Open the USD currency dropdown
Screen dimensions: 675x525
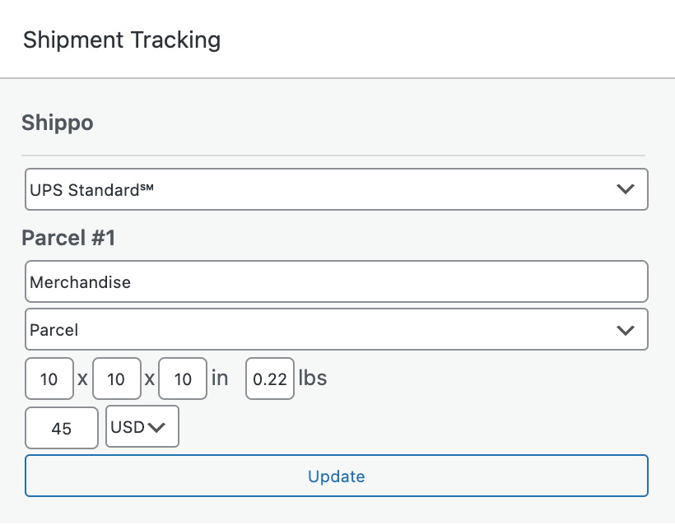(142, 427)
